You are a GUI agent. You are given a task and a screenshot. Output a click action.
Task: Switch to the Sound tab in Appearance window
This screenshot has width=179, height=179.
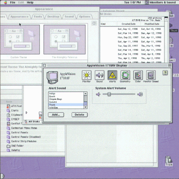tap(69, 16)
